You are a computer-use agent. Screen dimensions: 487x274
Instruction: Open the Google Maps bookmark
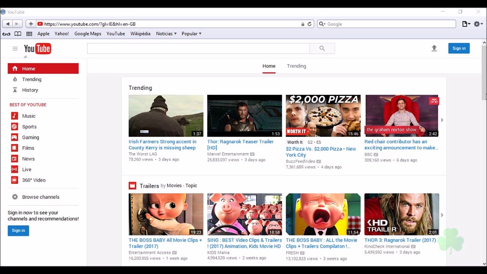click(x=88, y=34)
